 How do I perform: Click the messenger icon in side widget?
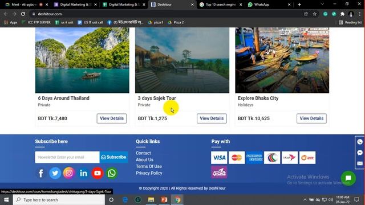coord(360,153)
